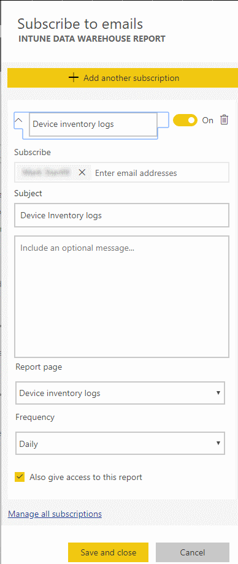Click the Subject field with Device Inventory logs
238x564 pixels.
[121, 215]
